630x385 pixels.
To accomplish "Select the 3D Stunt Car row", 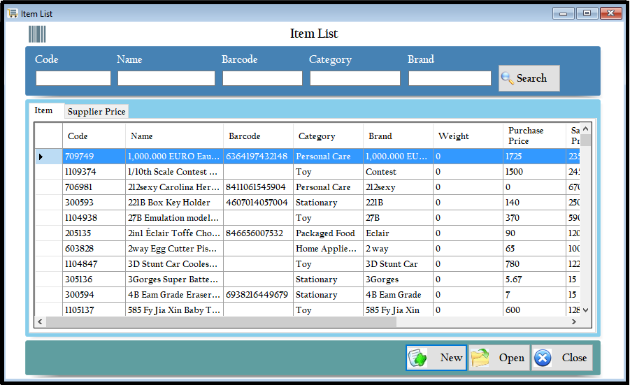I will pyautogui.click(x=175, y=264).
